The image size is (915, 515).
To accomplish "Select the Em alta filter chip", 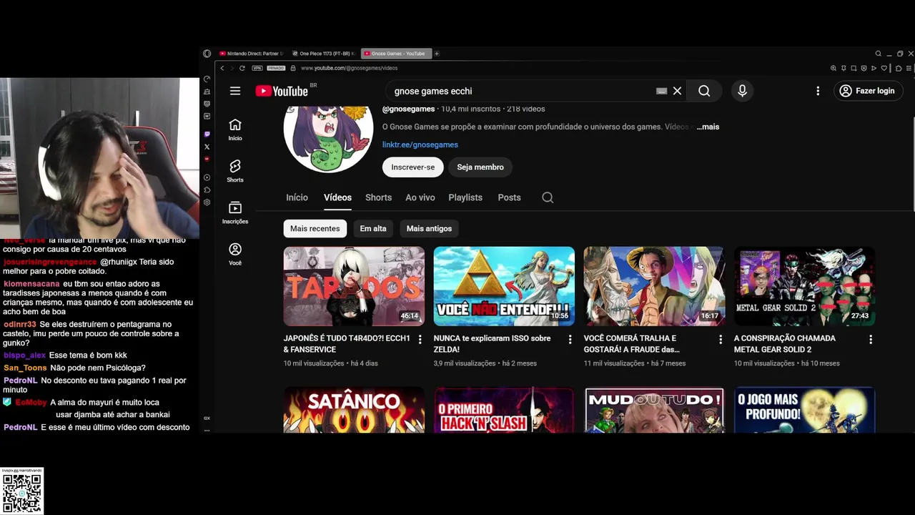I will click(373, 228).
